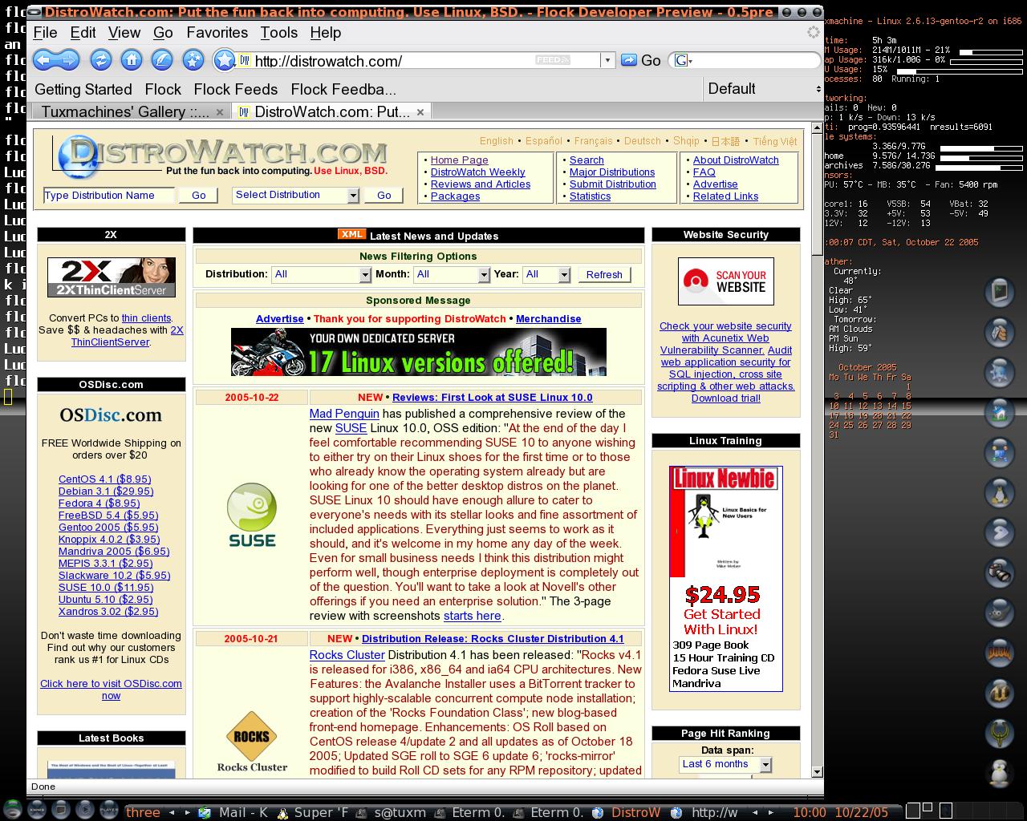
Task: Click the 2X ThinClientServer banner image
Action: [x=112, y=277]
